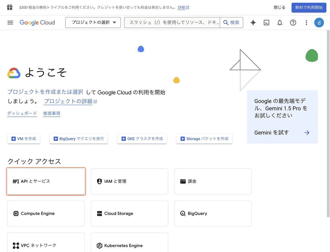
Task: Switch to 推奨事項 tab
Action: pyautogui.click(x=52, y=113)
